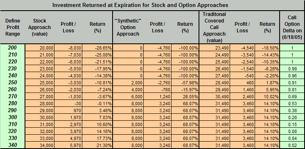This screenshot has height=149, width=305.
Task: Click the "Synthetic" Option Approach header
Action: (x=127, y=27)
